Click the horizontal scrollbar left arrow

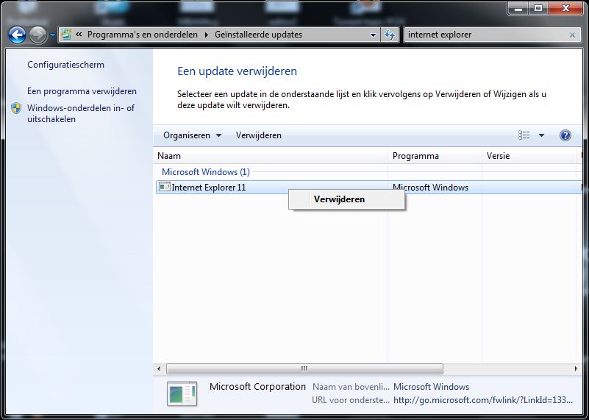coord(159,369)
